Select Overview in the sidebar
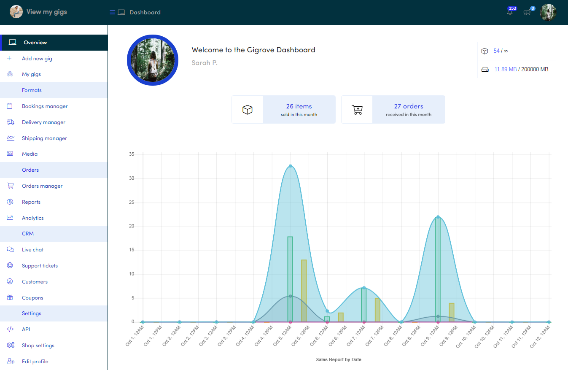 (x=35, y=43)
